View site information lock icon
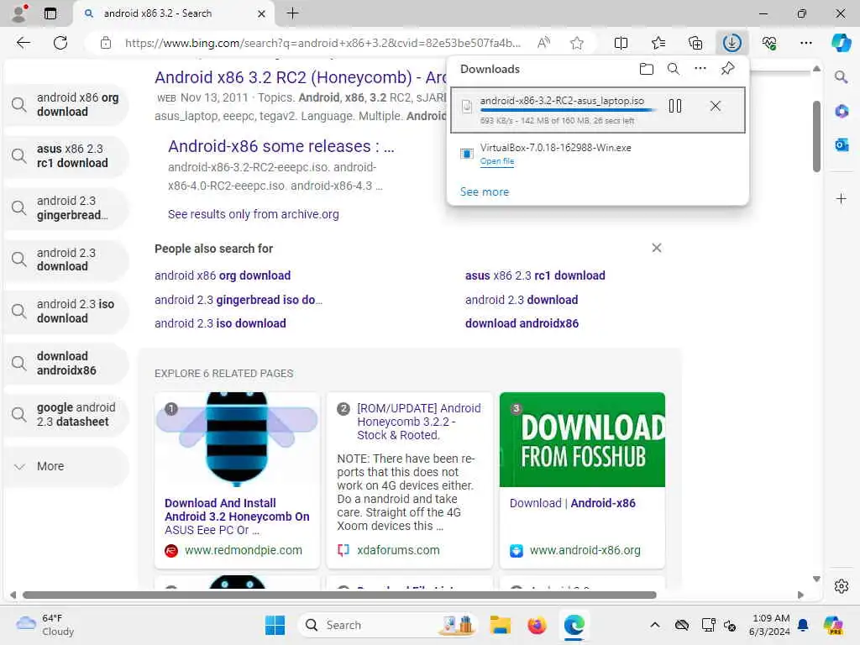The width and height of the screenshot is (860, 645). coord(106,43)
